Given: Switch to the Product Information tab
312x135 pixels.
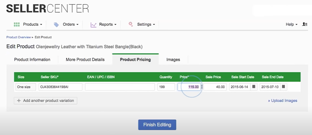Looking at the screenshot, I should click(32, 60).
